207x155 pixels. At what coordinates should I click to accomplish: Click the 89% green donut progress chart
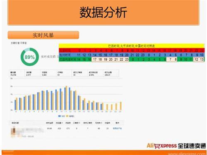(29, 57)
